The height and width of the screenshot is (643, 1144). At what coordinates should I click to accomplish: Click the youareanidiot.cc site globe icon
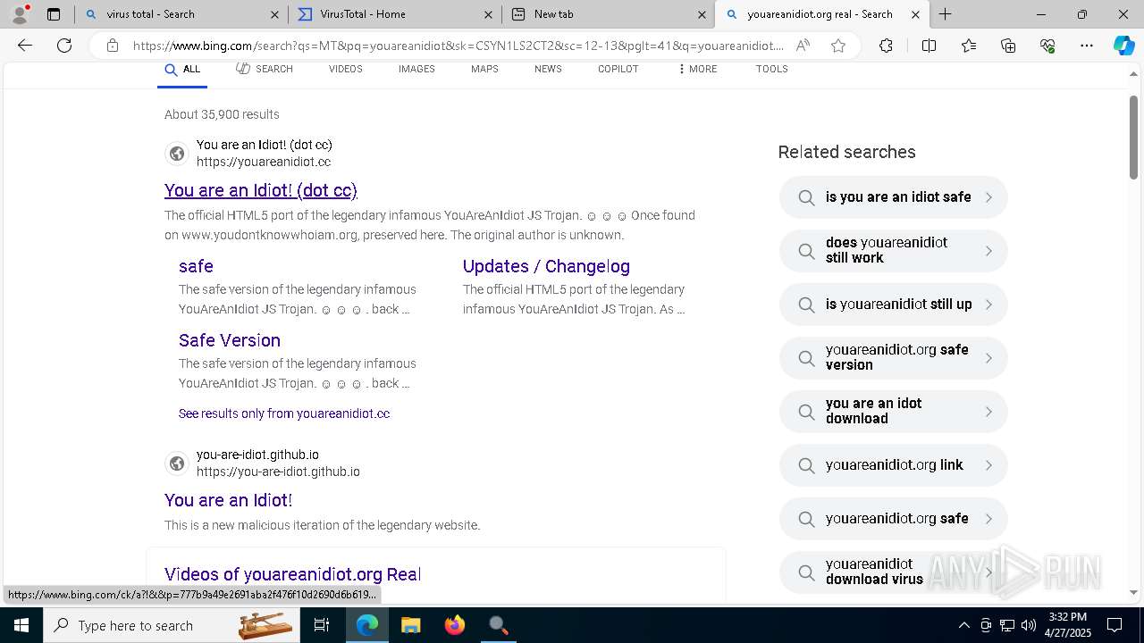tap(177, 154)
